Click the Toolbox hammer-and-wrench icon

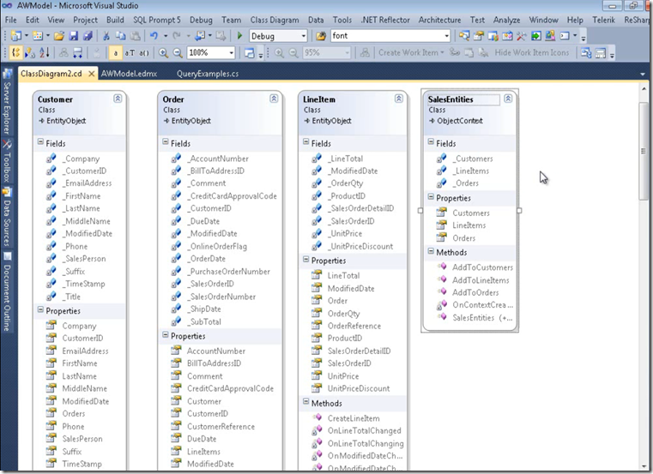coord(522,36)
